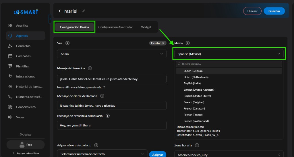Switch to Configuración Básica tab
The width and height of the screenshot is (294, 157).
point(74,27)
